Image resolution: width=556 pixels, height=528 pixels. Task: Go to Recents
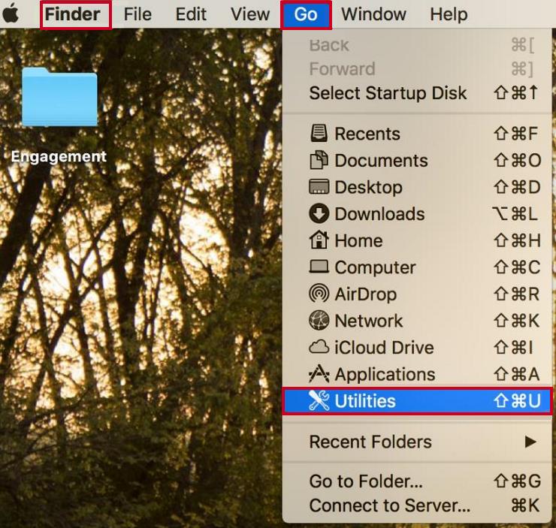click(417, 134)
